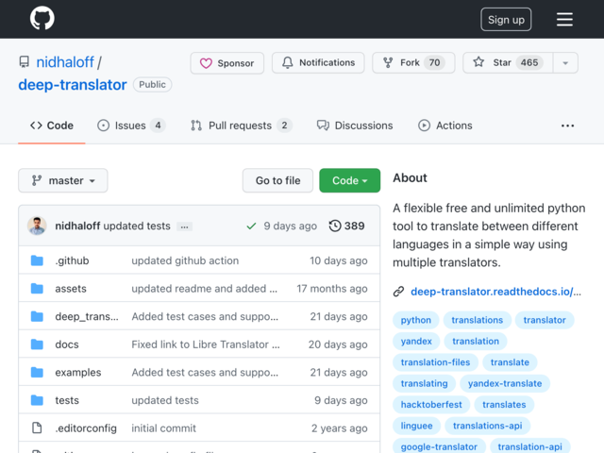Click the '2 years ago' timestamp for .editorconfig
This screenshot has width=604, height=453.
pos(340,428)
